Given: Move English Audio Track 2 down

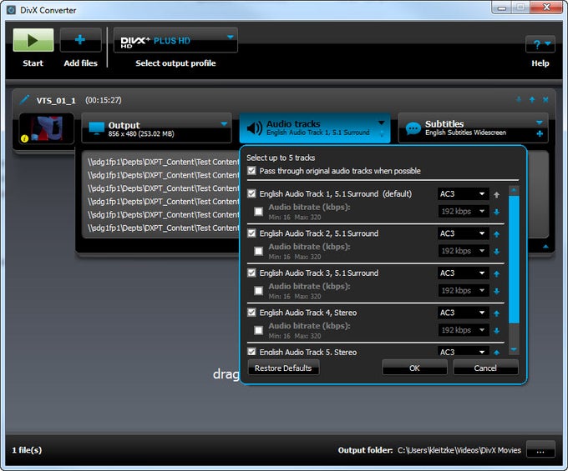Looking at the screenshot, I should [x=497, y=251].
